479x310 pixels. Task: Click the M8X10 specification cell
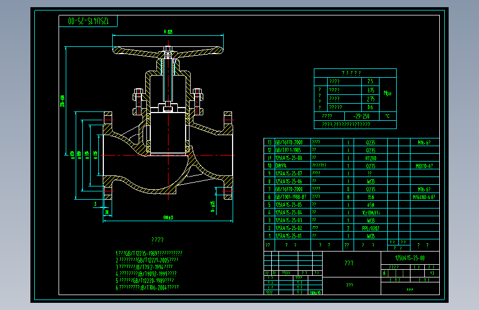(x=424, y=166)
